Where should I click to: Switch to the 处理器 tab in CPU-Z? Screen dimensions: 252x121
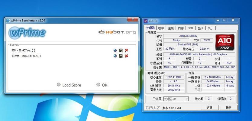(150, 28)
